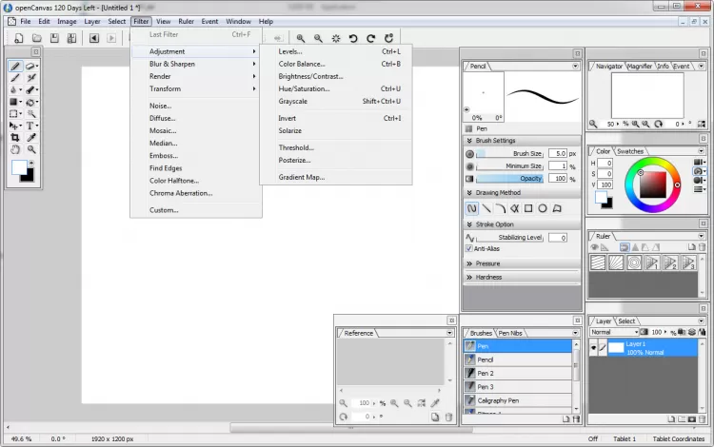714x447 pixels.
Task: Toggle ruler visibility eye icon
Action: pyautogui.click(x=594, y=247)
